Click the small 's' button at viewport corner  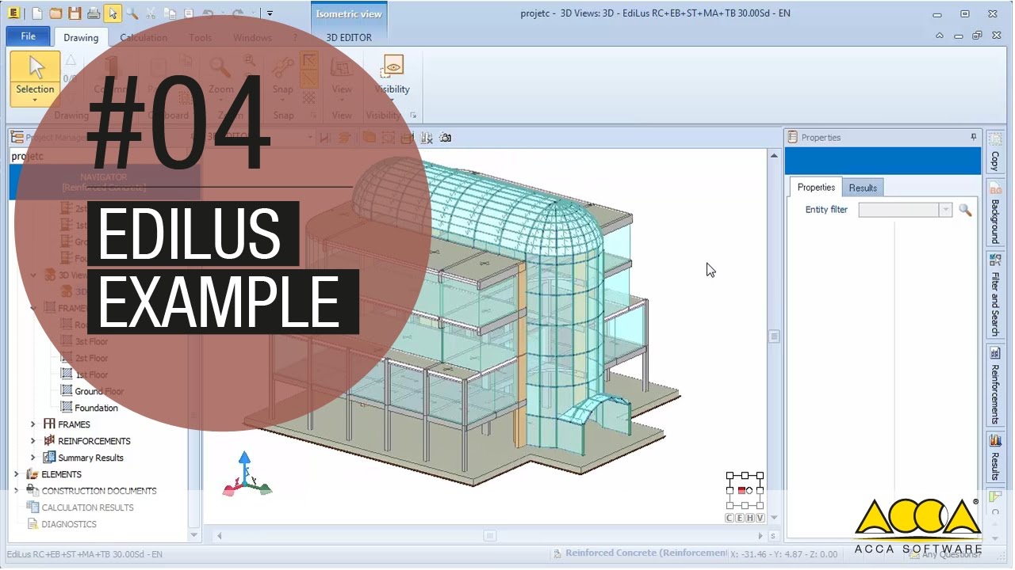pos(772,536)
